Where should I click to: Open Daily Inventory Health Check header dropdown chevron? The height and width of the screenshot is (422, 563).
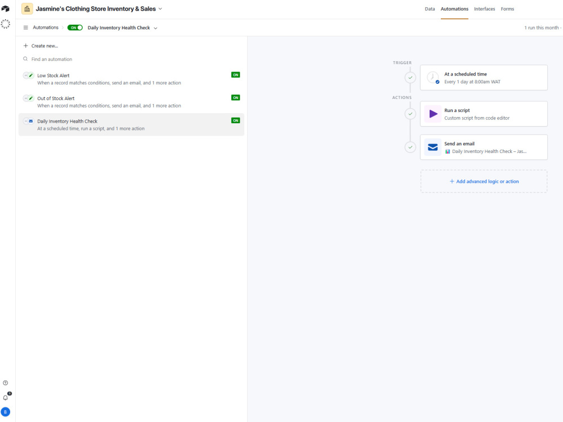tap(155, 28)
